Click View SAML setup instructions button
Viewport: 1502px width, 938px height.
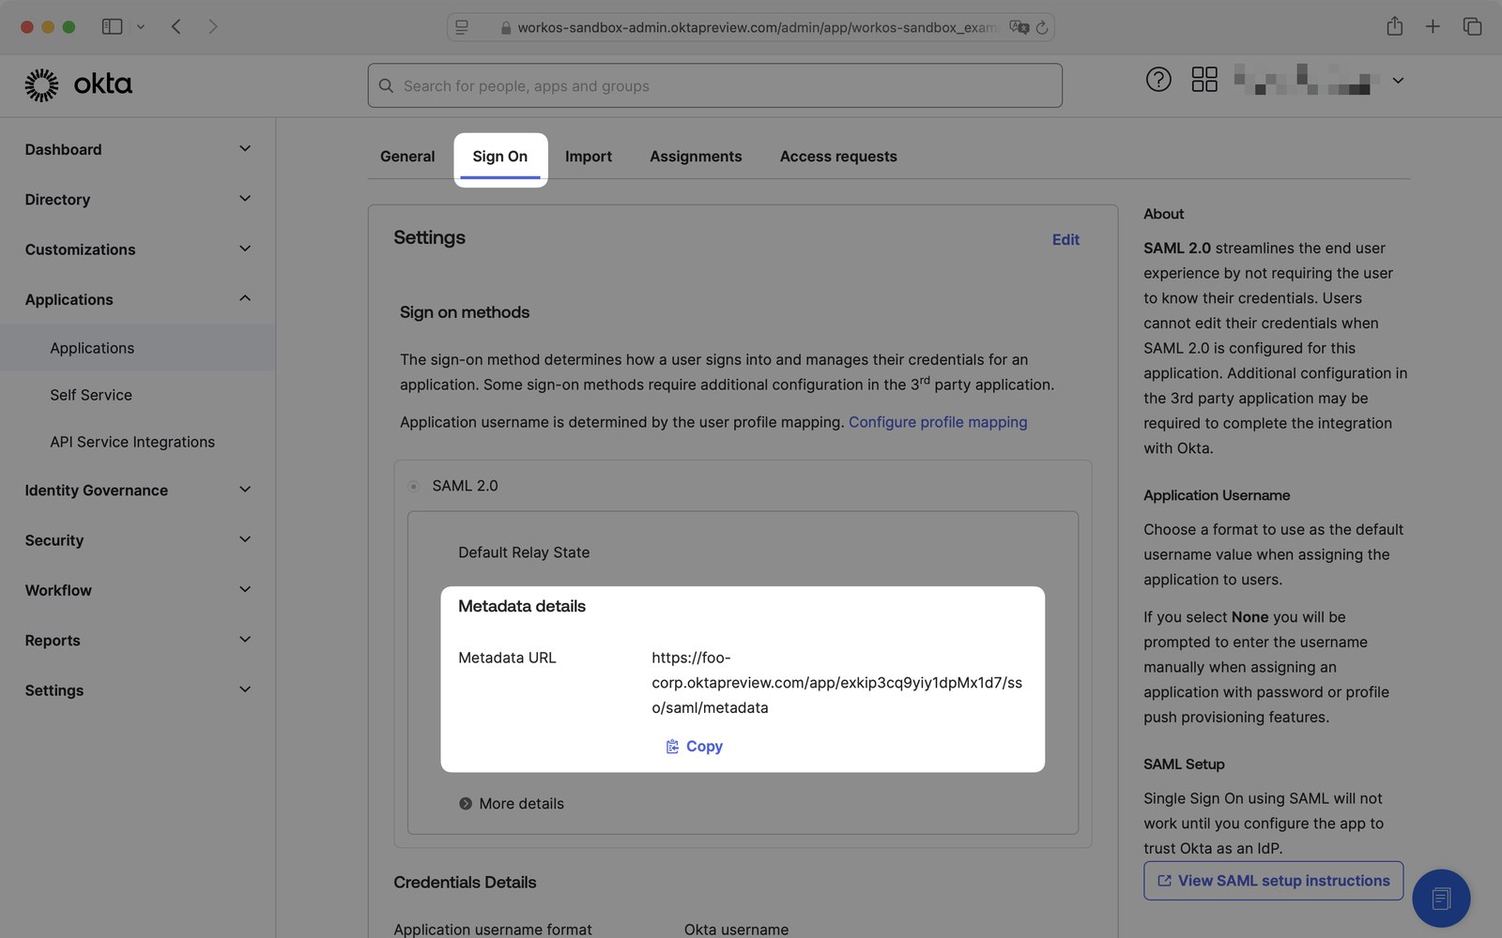coord(1273,881)
